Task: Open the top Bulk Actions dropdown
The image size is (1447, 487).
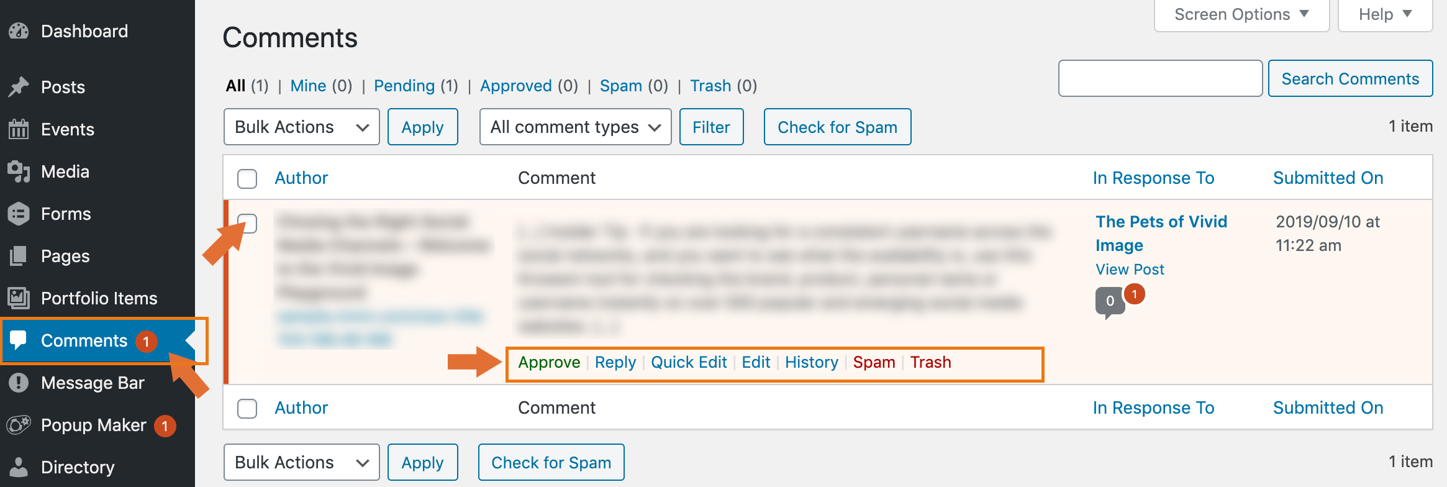Action: (302, 127)
